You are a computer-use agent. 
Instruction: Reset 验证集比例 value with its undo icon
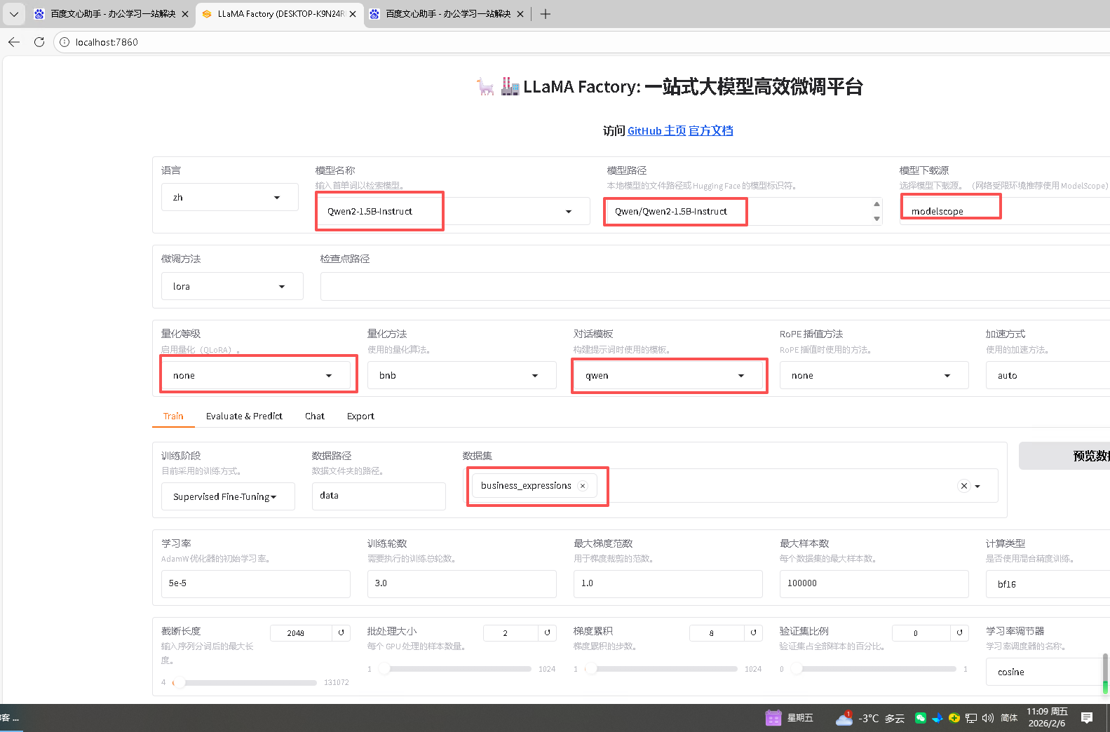[x=960, y=632]
